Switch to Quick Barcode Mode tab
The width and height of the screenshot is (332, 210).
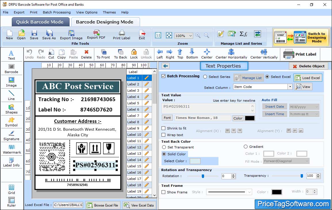[41, 22]
